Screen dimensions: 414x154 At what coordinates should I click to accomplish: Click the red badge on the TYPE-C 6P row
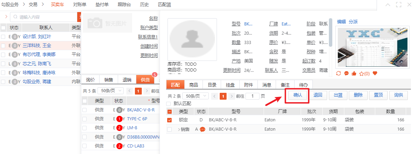click(x=119, y=119)
